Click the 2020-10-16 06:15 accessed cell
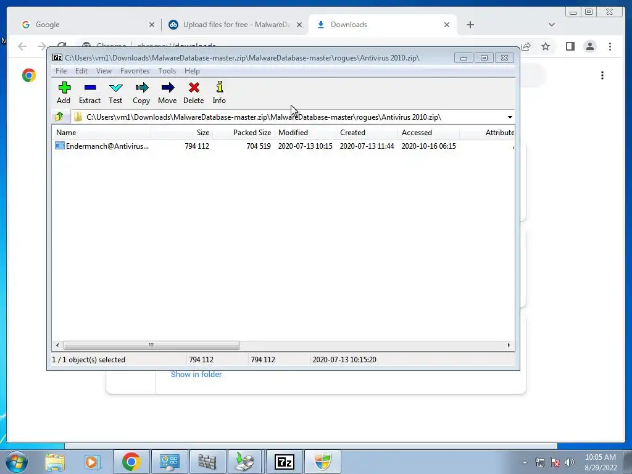 point(428,146)
